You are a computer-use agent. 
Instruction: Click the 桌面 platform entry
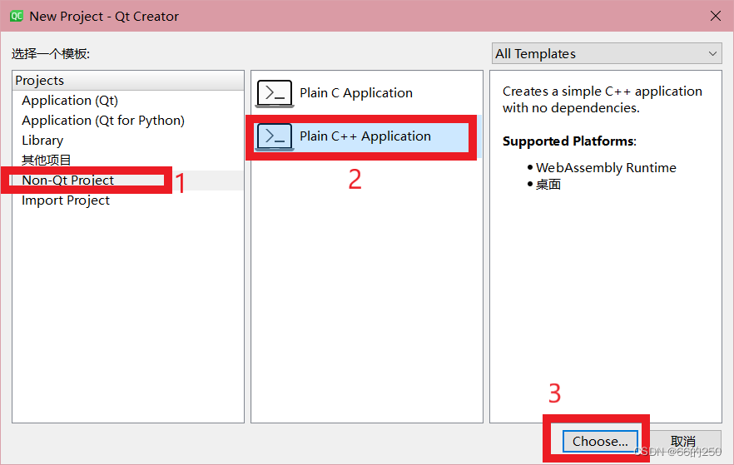pos(548,185)
